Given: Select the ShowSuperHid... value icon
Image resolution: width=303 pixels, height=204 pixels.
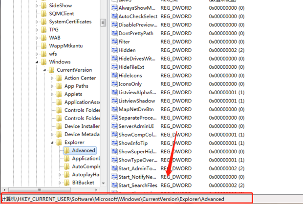Looking at the screenshot, I should click(x=114, y=151).
